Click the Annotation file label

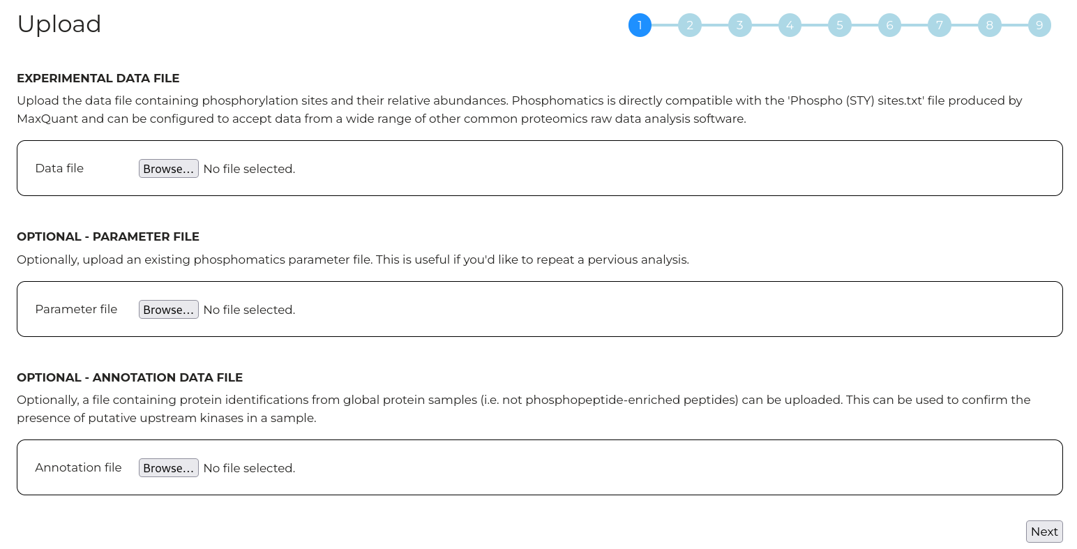78,467
